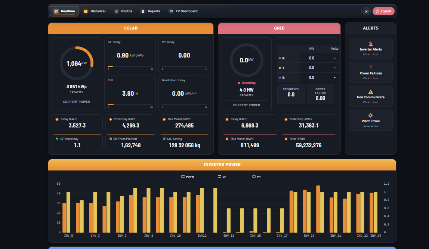
Task: Click the B phase row in grid table
Action: 309,77
